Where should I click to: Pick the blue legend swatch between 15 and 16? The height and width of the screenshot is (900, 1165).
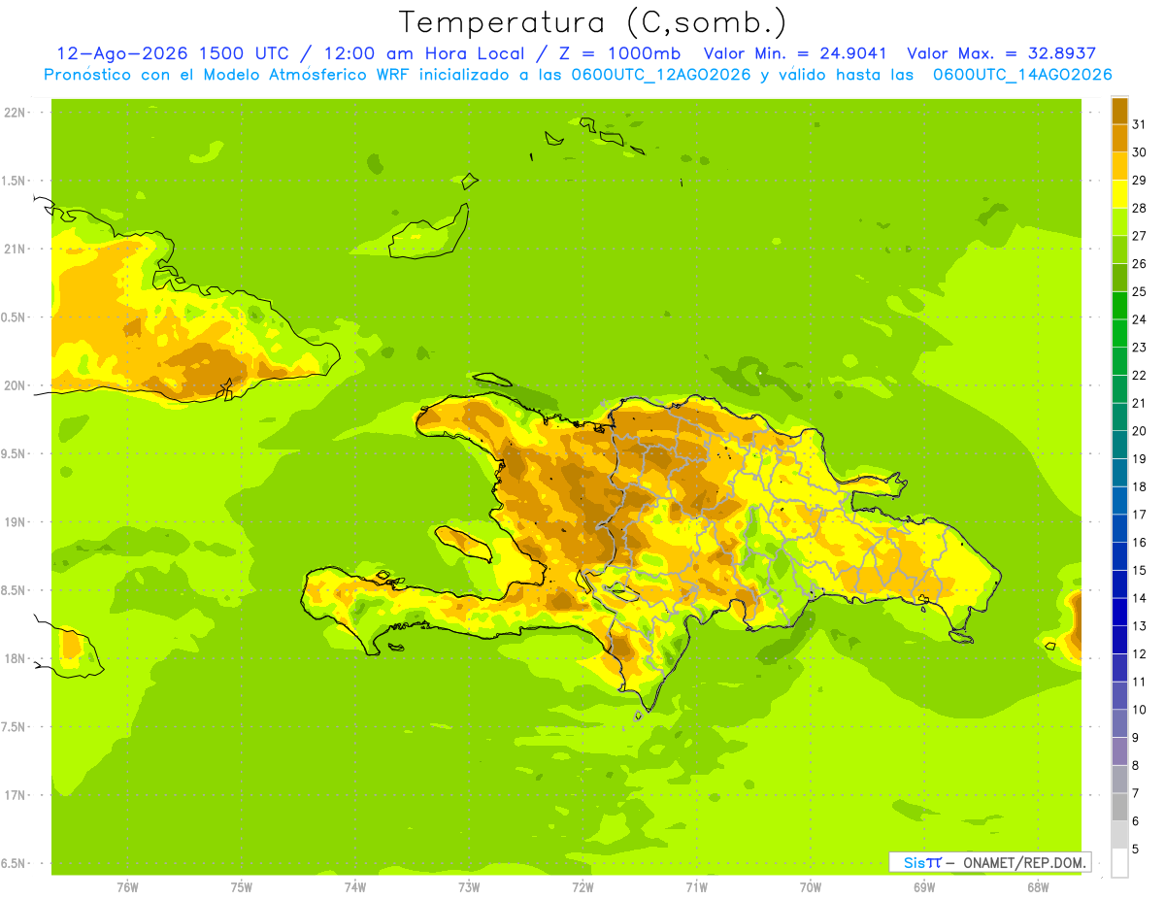[x=1119, y=556]
